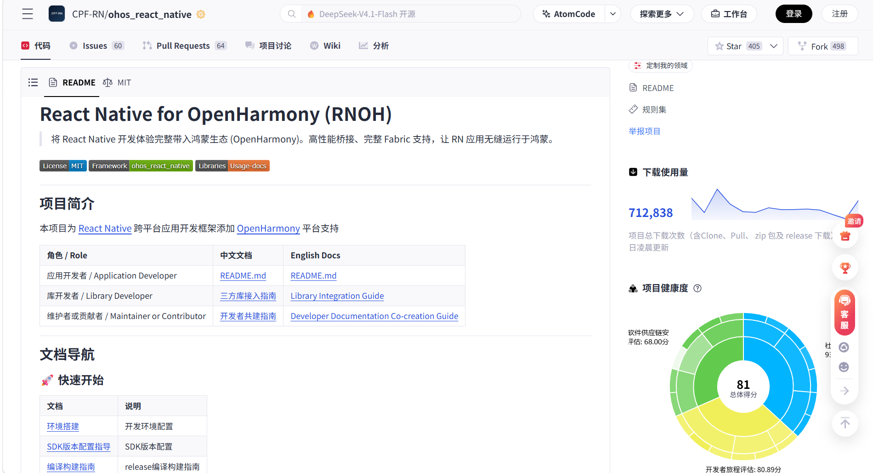Click the 498 fork count badge

click(x=839, y=46)
